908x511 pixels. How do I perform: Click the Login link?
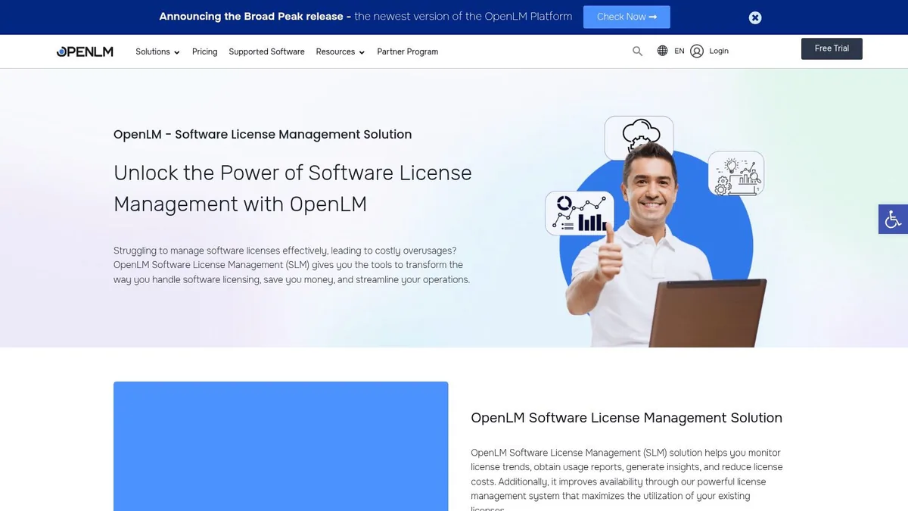[719, 51]
